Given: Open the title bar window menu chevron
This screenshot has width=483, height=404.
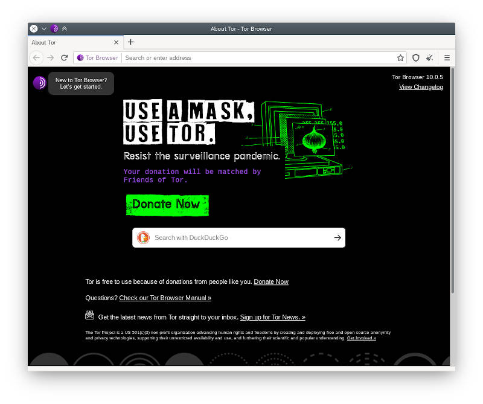Looking at the screenshot, I should (x=44, y=28).
